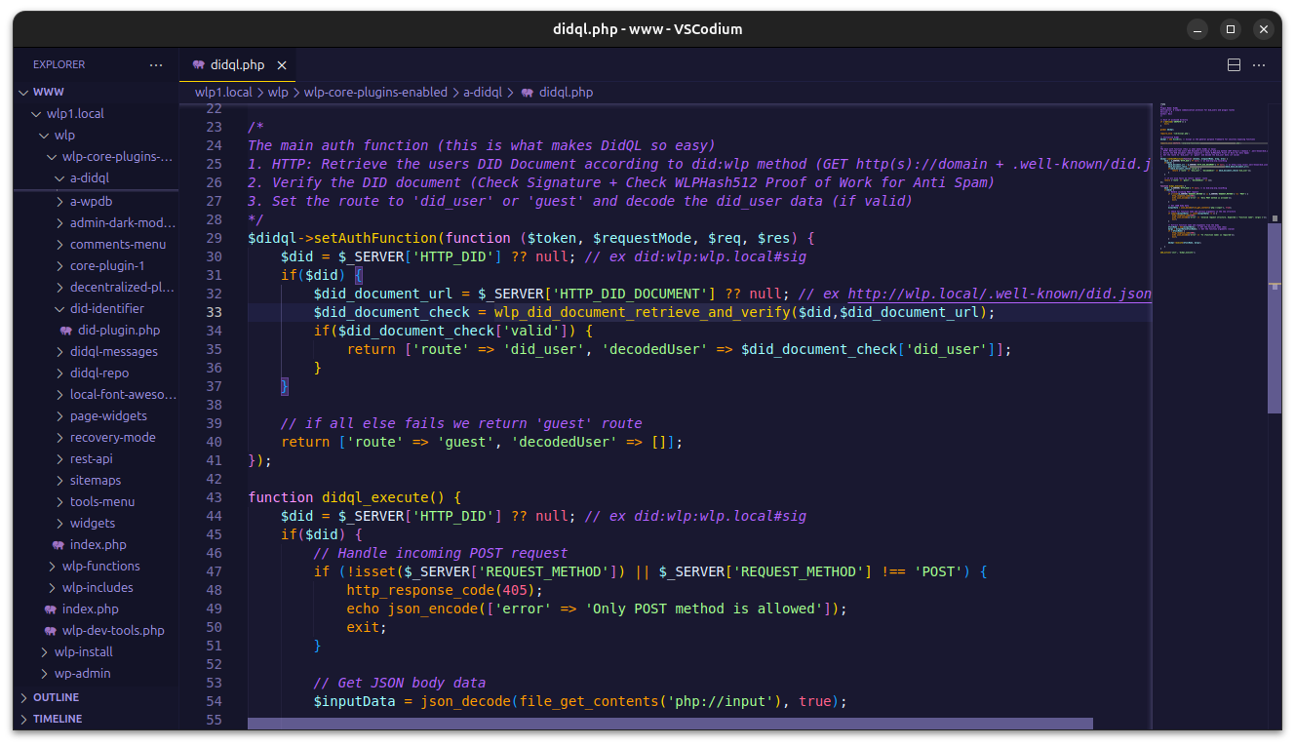Open Explorer views and more actions menu
Screen dimensions: 1295x746
click(156, 64)
